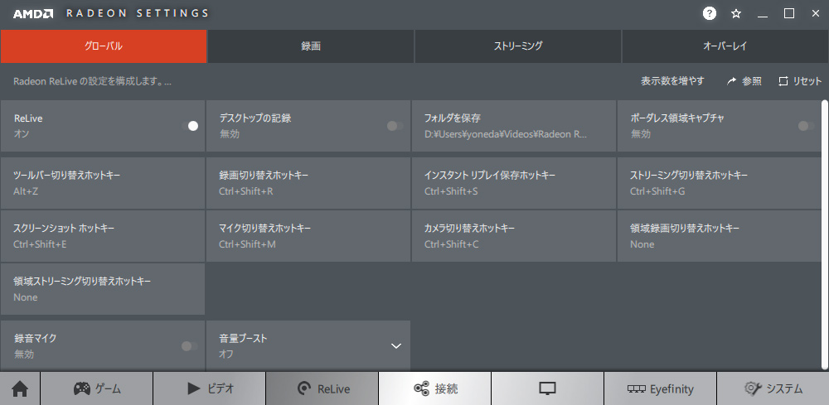Screen dimensions: 829x405
Task: Edit カメラ切り替えホットキー Ctrl+Shift+C tile
Action: (x=514, y=236)
